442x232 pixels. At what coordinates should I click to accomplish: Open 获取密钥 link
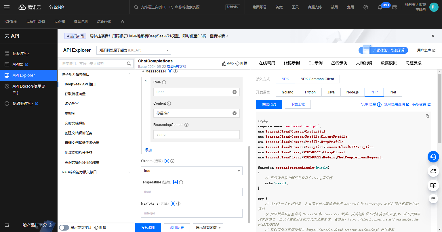click(x=421, y=104)
